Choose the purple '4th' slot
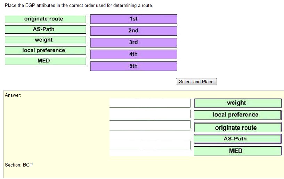284x179 pixels. pos(133,54)
